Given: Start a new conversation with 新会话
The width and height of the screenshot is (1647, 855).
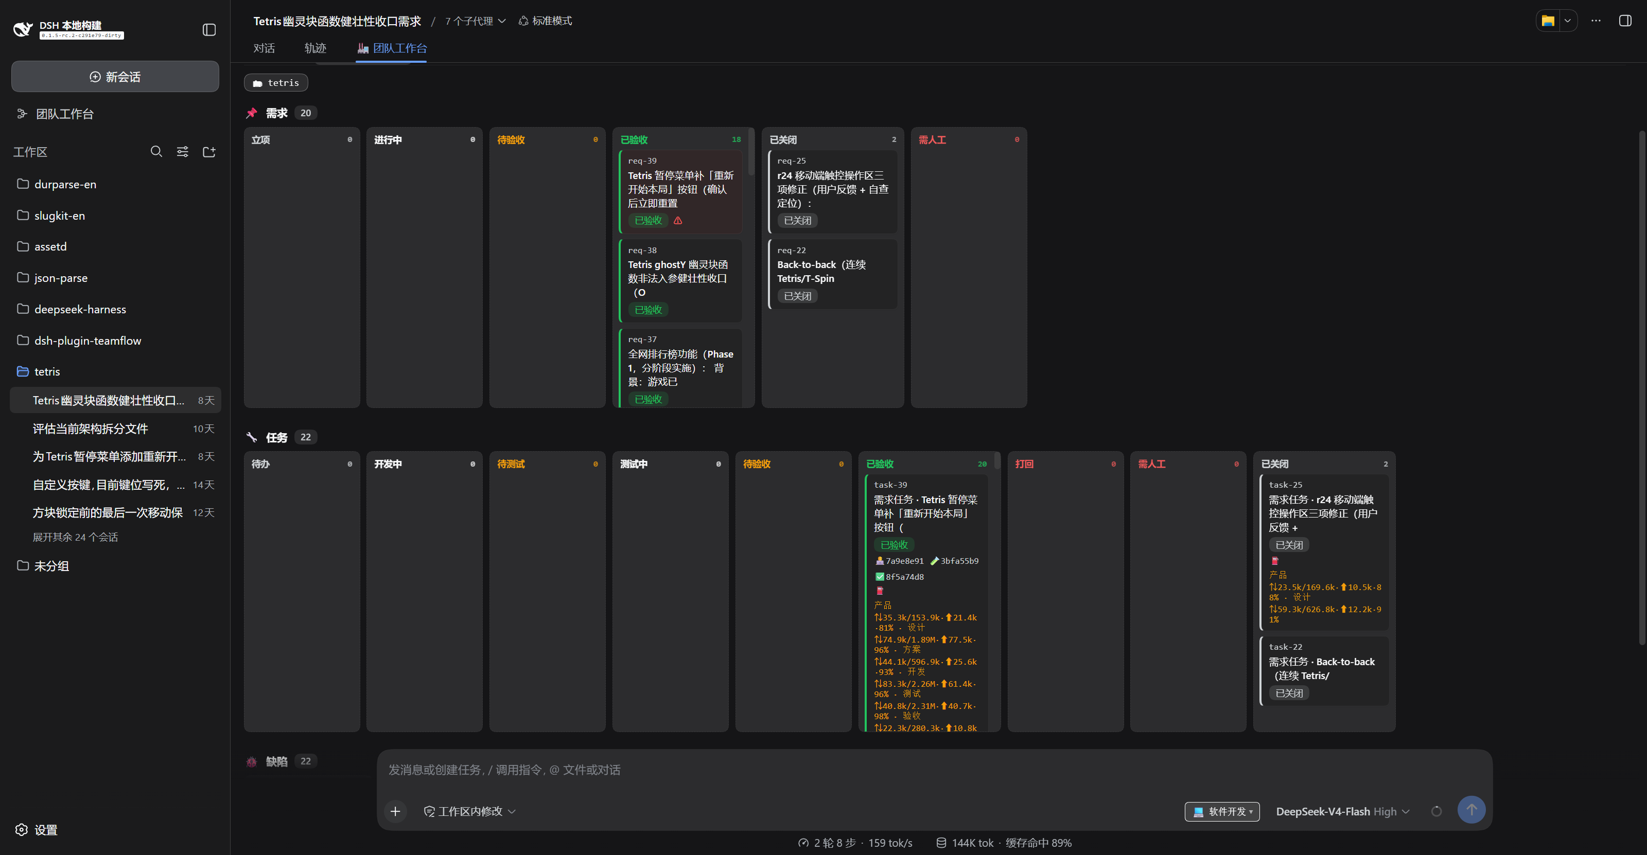Looking at the screenshot, I should coord(115,77).
